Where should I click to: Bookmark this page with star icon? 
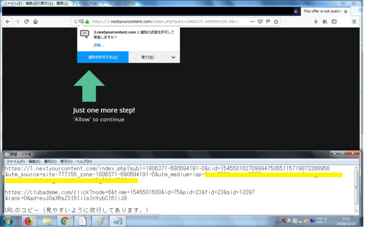point(276,22)
